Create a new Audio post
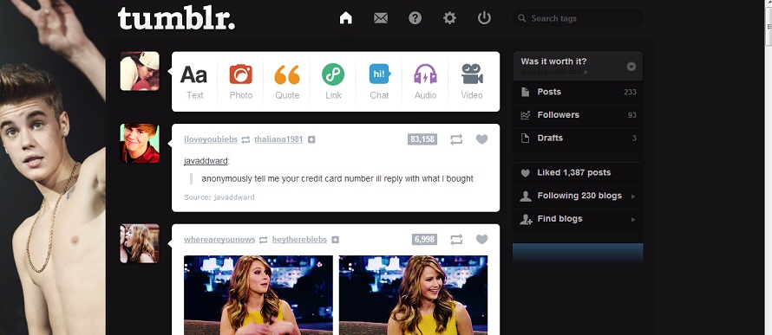772x335 pixels. point(425,82)
